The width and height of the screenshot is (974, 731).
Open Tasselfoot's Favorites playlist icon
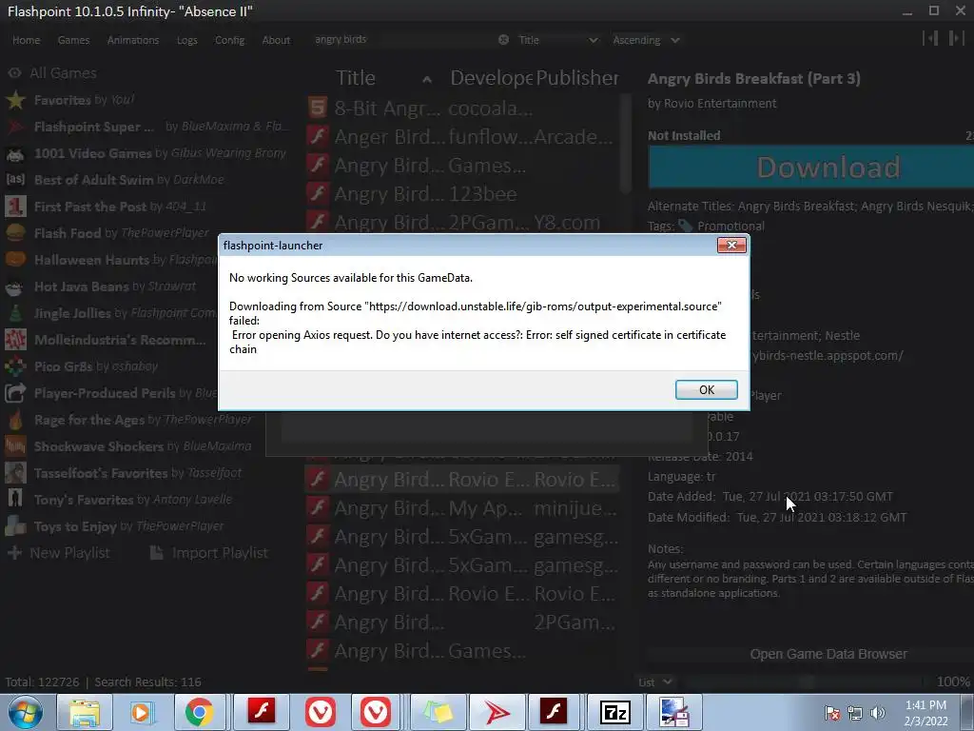click(x=15, y=473)
